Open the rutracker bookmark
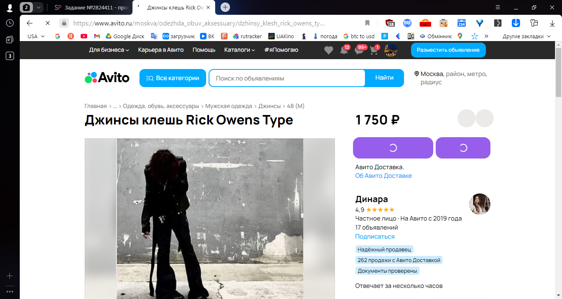This screenshot has width=562, height=299. (x=247, y=36)
